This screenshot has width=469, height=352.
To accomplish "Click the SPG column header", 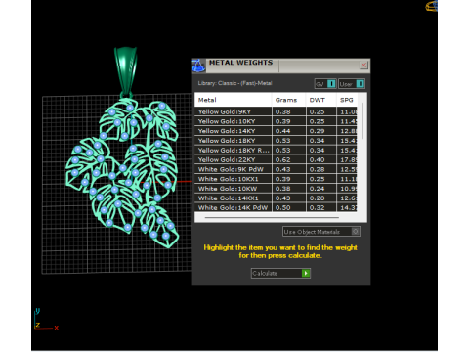I will [347, 100].
